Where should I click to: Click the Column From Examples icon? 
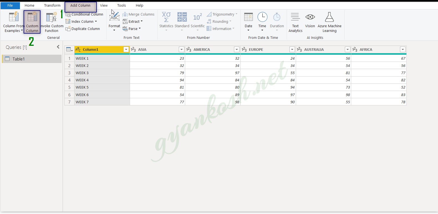point(14,17)
